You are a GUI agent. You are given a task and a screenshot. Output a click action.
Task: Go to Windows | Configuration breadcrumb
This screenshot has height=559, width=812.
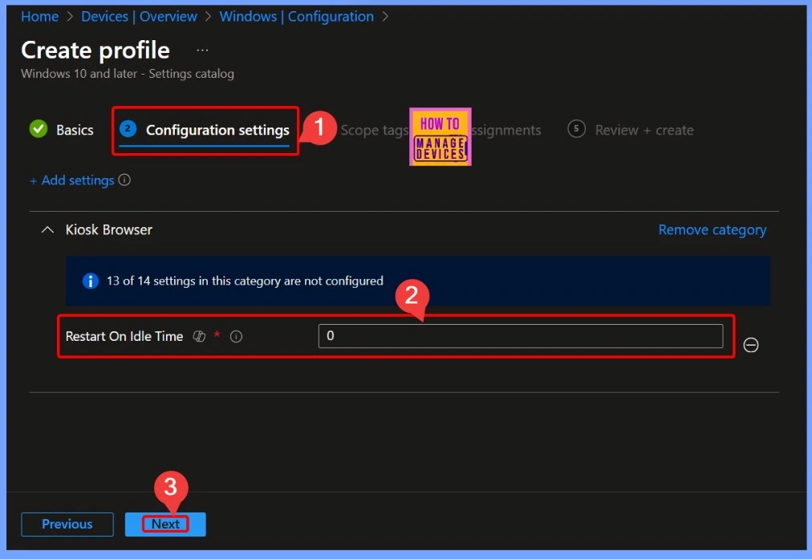click(296, 16)
